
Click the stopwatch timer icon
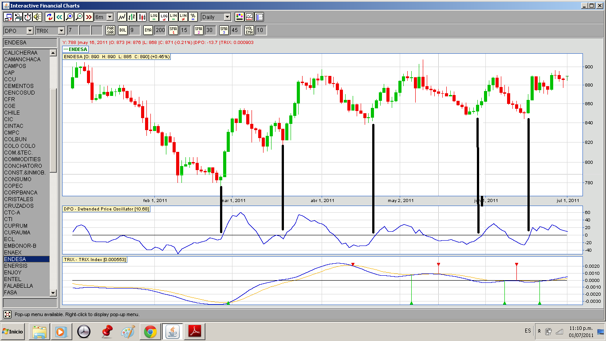point(28,17)
